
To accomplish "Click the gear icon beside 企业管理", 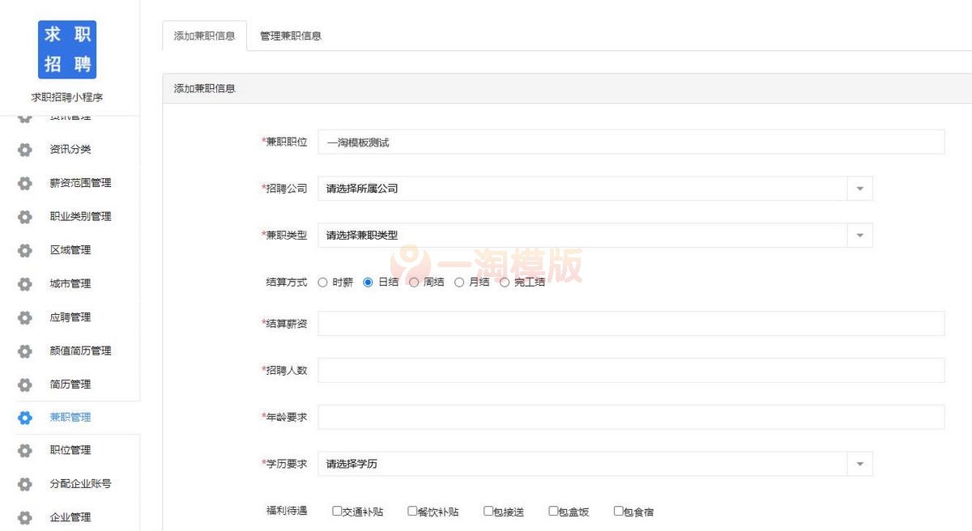I will point(23,517).
